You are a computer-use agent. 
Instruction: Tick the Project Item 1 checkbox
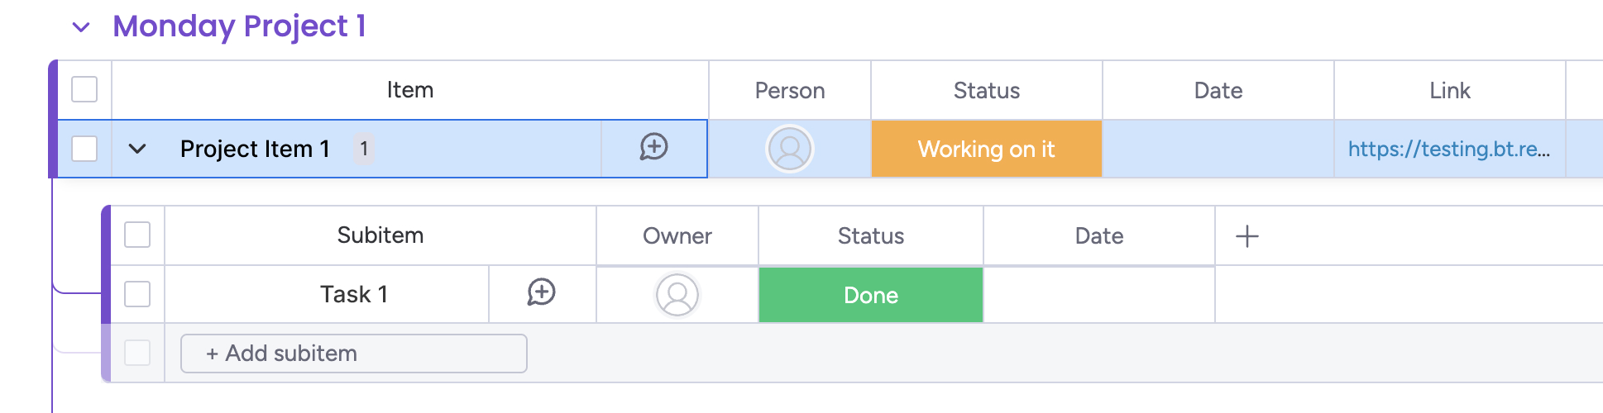click(84, 149)
